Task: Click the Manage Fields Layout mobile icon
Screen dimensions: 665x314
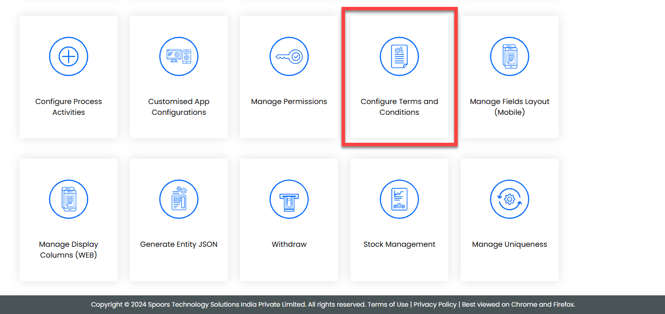Action: click(510, 56)
